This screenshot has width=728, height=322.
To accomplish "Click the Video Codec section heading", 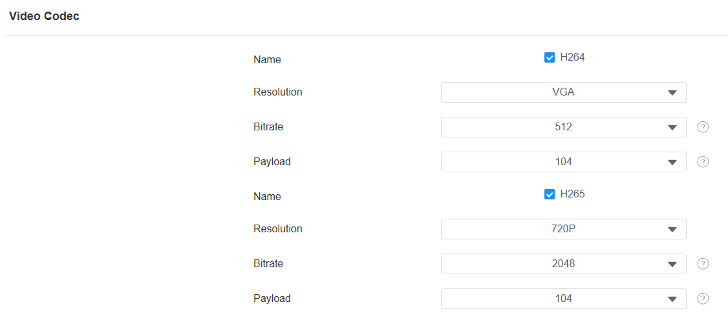I will [x=44, y=16].
